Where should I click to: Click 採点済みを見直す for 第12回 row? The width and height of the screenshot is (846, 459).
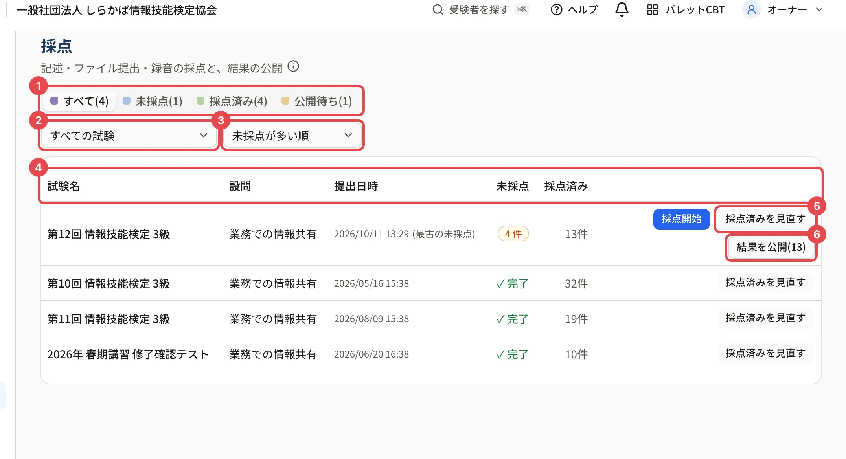(x=765, y=219)
